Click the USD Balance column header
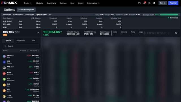Screen dimensions: 181x102 (x=36, y=18)
